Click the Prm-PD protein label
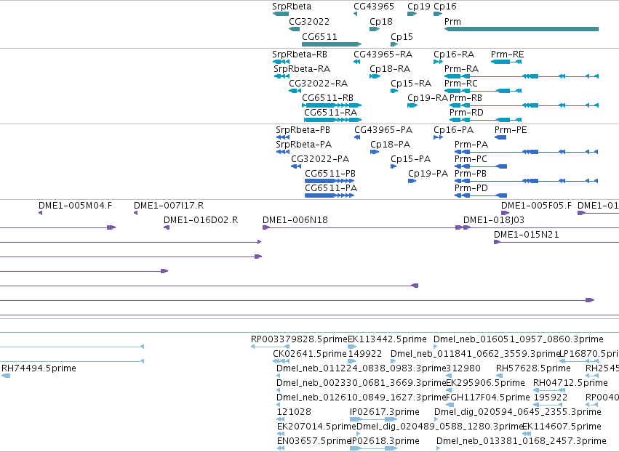 (471, 188)
